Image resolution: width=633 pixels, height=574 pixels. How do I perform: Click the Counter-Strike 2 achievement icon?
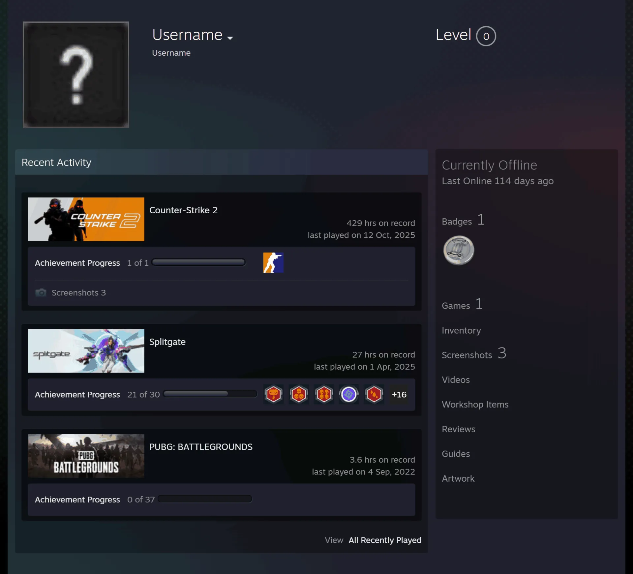pos(273,263)
